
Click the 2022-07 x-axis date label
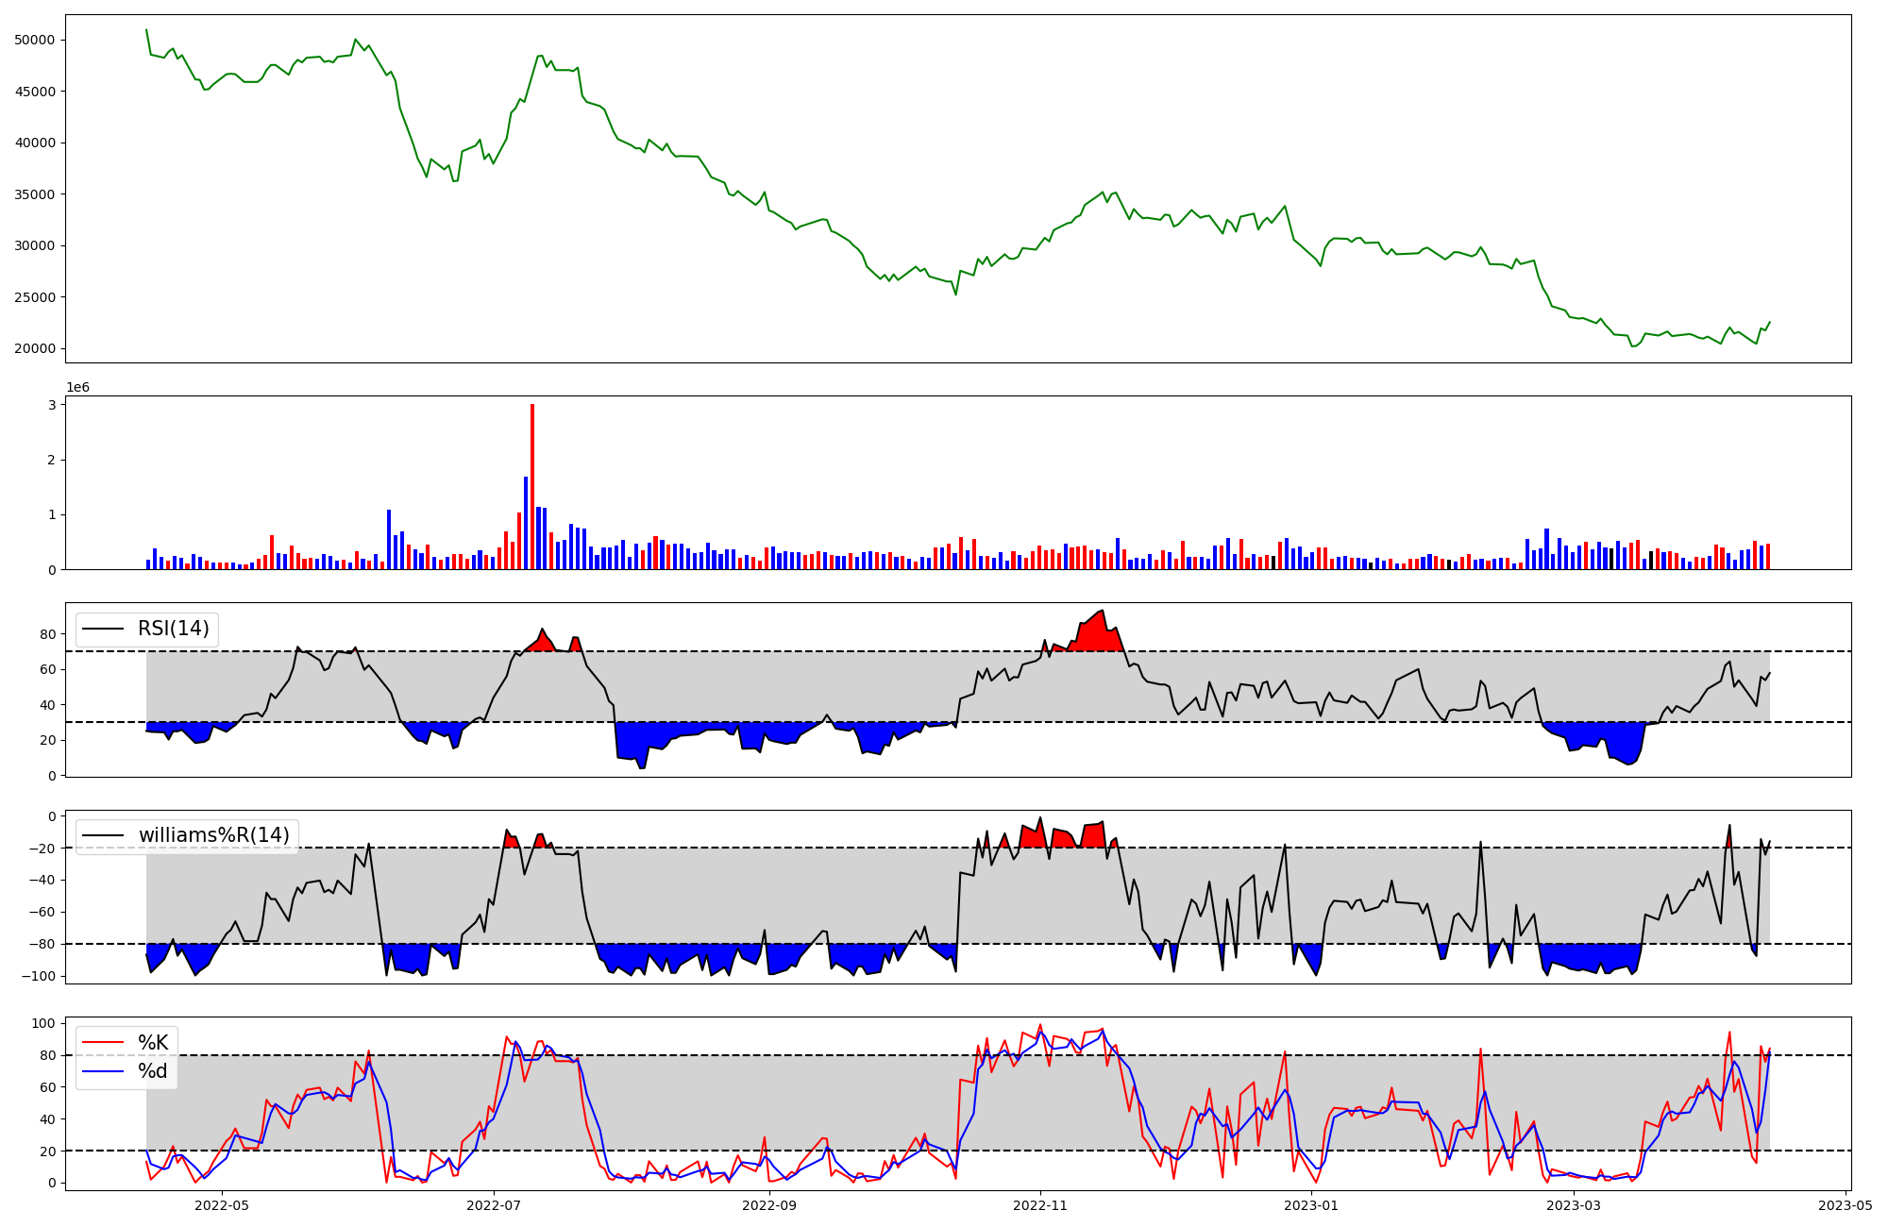pyautogui.click(x=494, y=1205)
